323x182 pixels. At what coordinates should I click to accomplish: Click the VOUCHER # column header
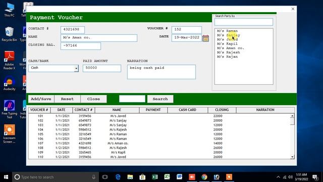(x=39, y=110)
